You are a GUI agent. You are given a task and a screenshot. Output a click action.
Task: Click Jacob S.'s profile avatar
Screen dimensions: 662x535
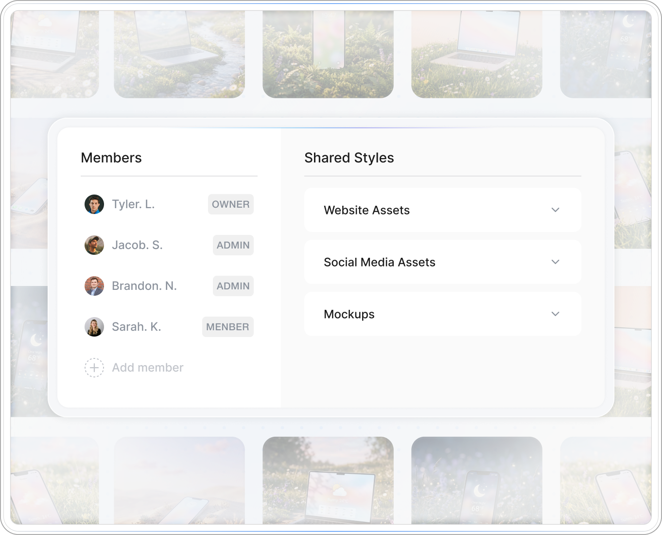pos(94,245)
